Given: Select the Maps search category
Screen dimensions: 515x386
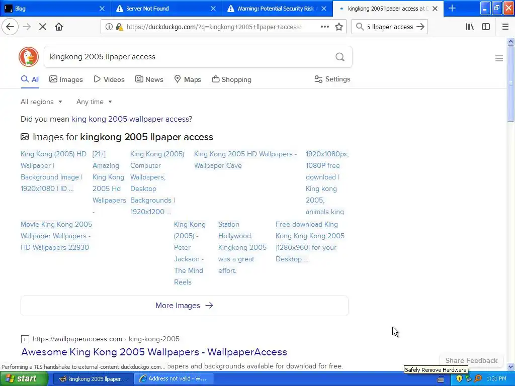Looking at the screenshot, I should click(188, 79).
